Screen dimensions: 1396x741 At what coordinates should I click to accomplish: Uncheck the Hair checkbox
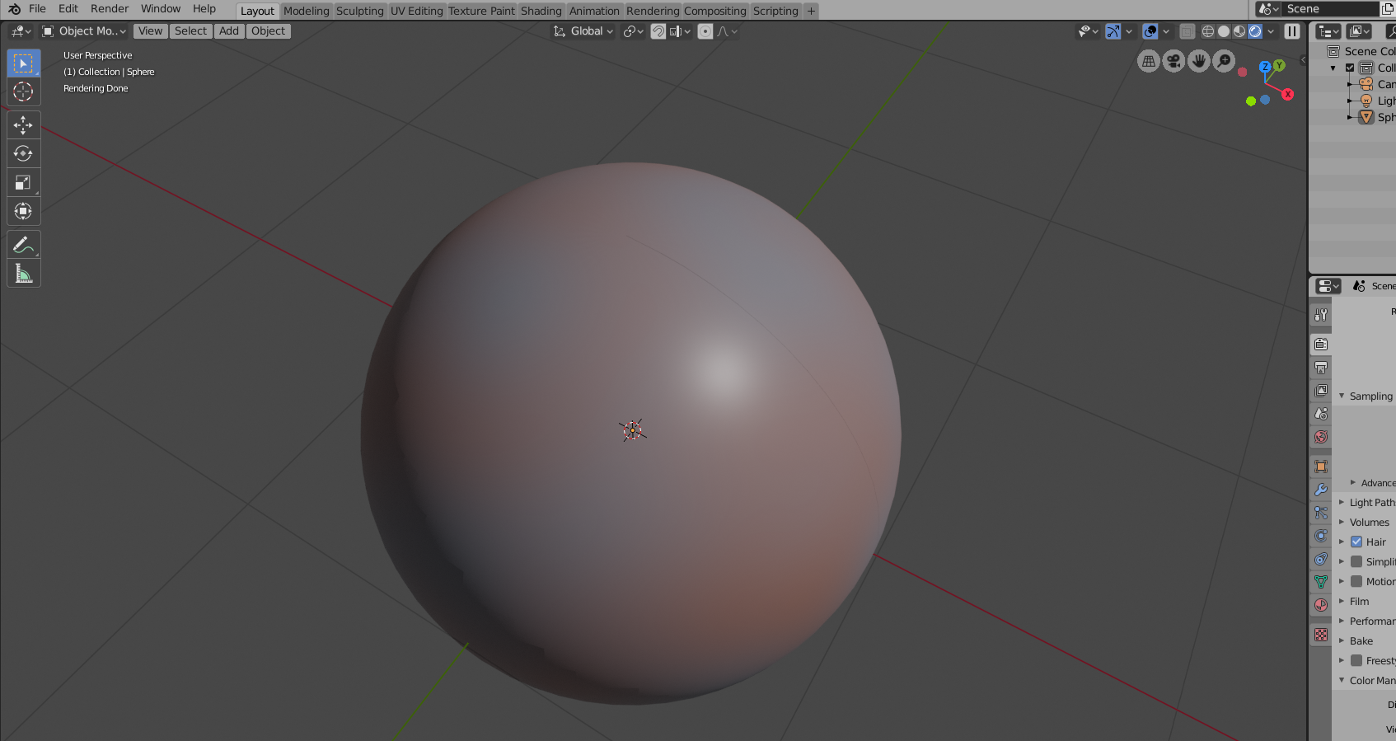click(x=1356, y=542)
